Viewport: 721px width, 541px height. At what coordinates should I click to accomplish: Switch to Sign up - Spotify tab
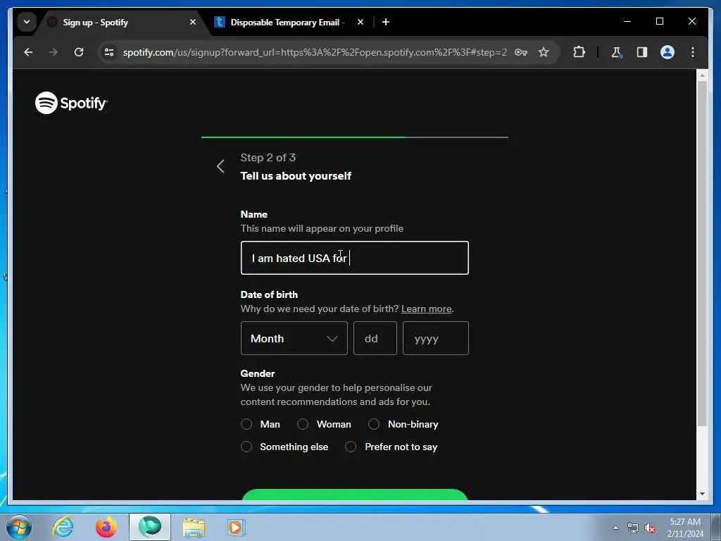click(120, 22)
